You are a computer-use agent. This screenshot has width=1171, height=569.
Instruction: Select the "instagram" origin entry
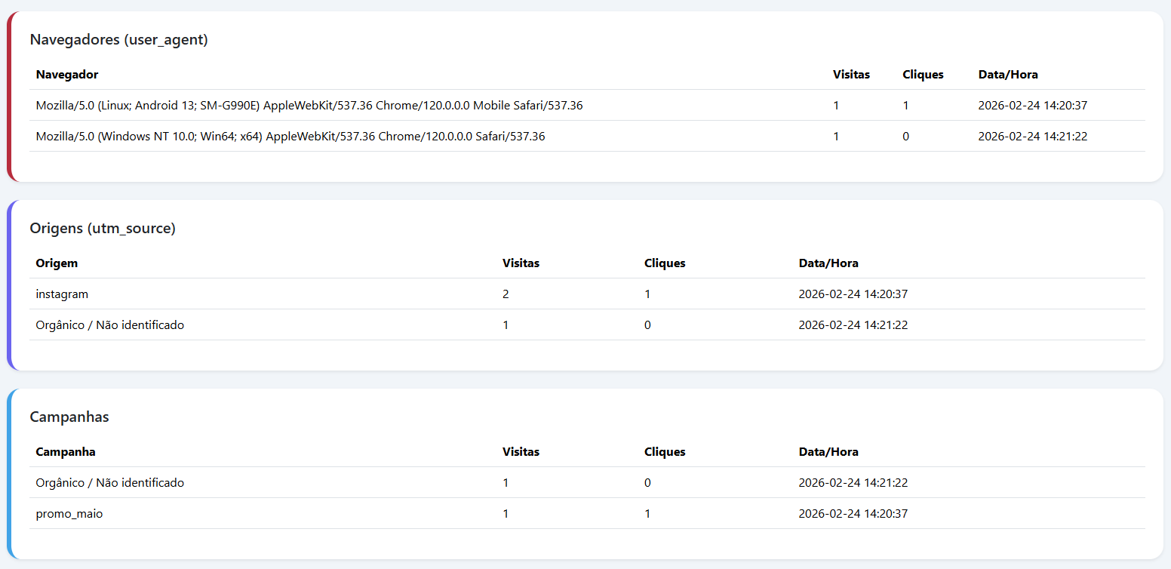tap(62, 294)
